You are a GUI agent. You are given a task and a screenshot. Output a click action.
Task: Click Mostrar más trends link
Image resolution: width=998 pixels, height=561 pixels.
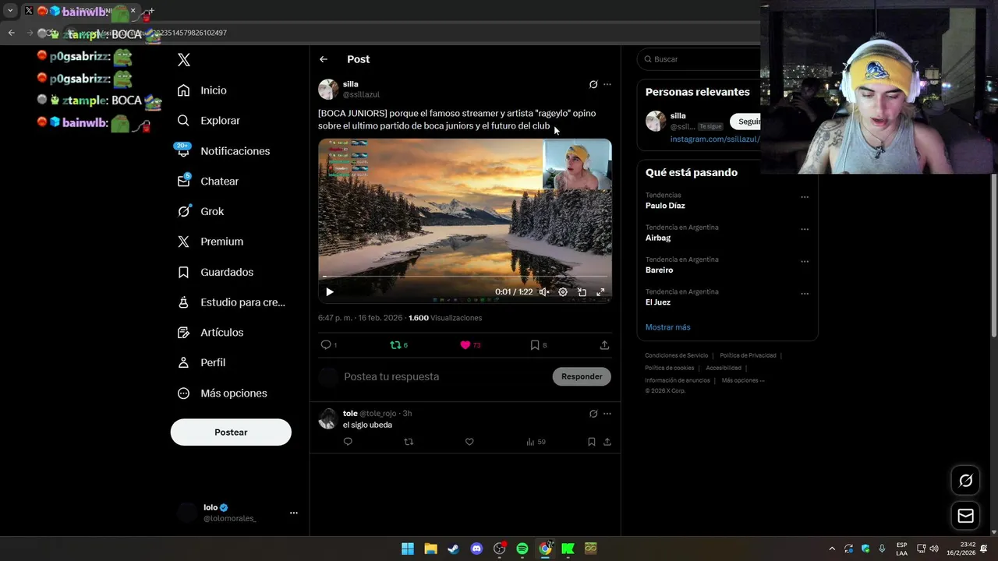667,327
